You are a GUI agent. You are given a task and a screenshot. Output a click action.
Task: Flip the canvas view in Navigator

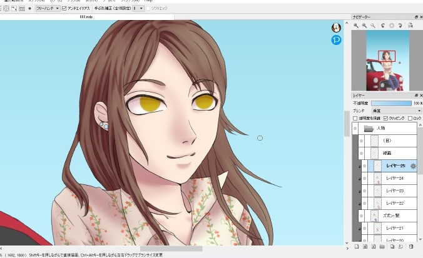pos(410,26)
